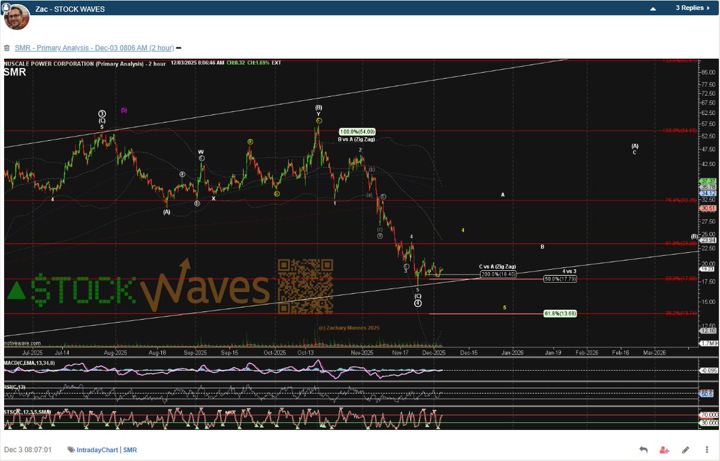Click the red add-user icon

pos(664,450)
